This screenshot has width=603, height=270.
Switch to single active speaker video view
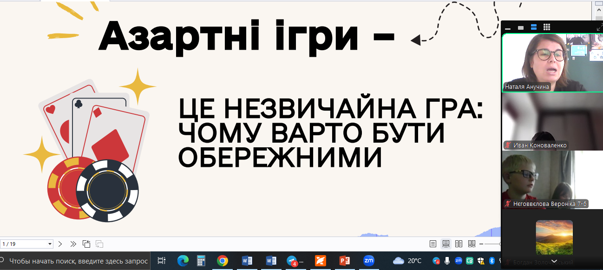tap(521, 27)
